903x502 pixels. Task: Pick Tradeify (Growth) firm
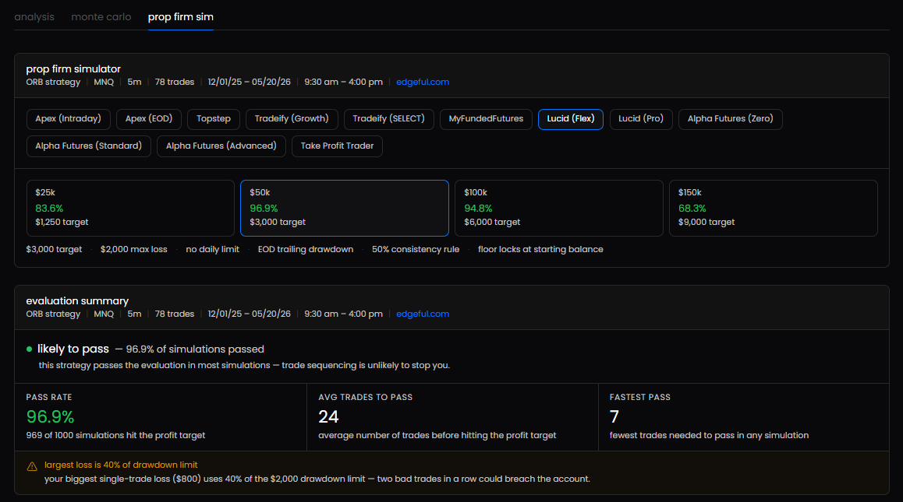292,119
